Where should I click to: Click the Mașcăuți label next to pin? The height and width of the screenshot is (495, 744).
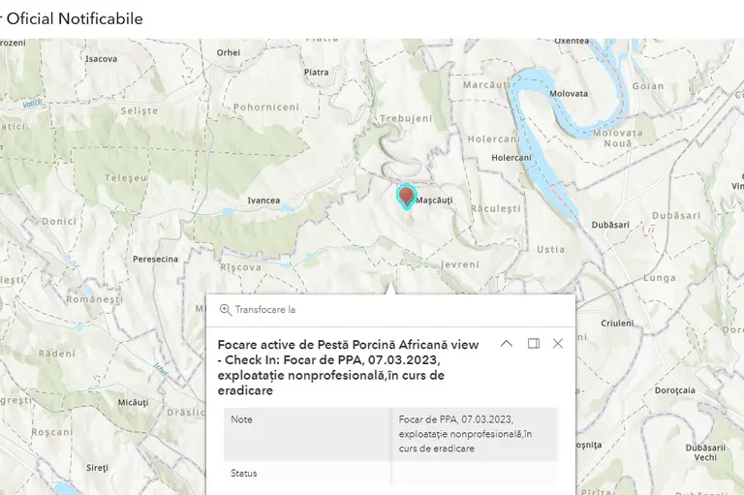[x=434, y=201]
